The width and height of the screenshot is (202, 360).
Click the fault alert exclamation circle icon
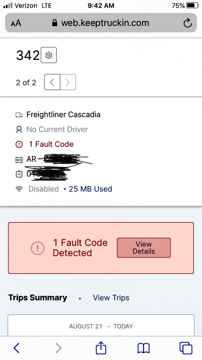coord(38,248)
